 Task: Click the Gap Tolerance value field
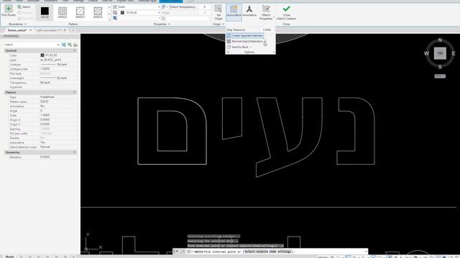pyautogui.click(x=267, y=30)
